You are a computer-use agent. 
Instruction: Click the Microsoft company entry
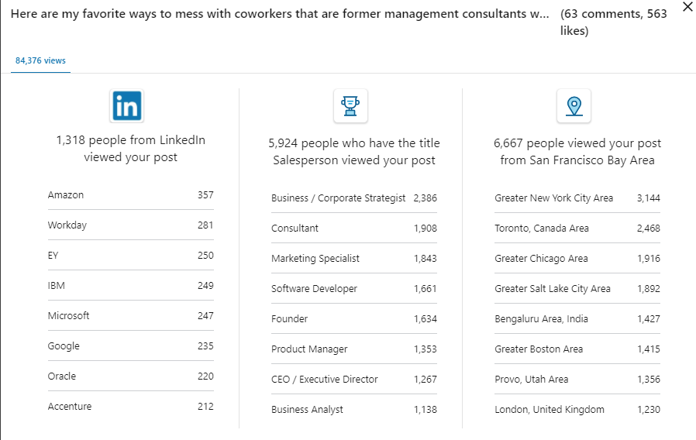pyautogui.click(x=130, y=316)
